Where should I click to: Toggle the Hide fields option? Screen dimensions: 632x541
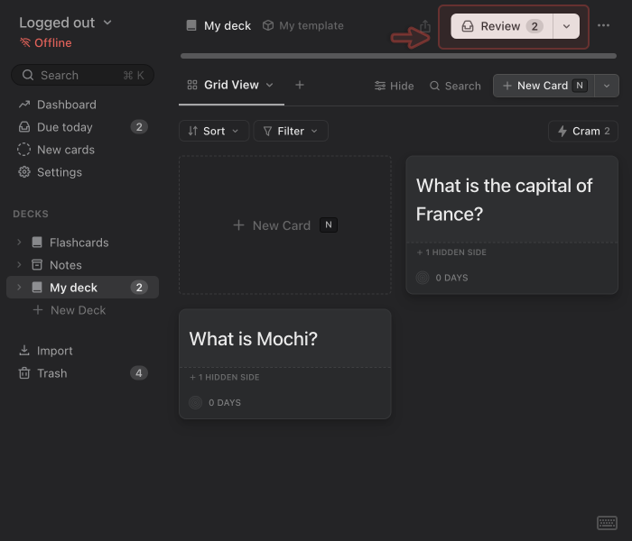tap(394, 86)
